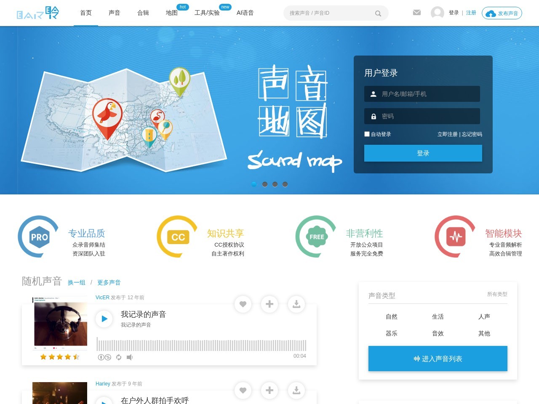
Task: Click the EAR site logo
Action: click(37, 13)
